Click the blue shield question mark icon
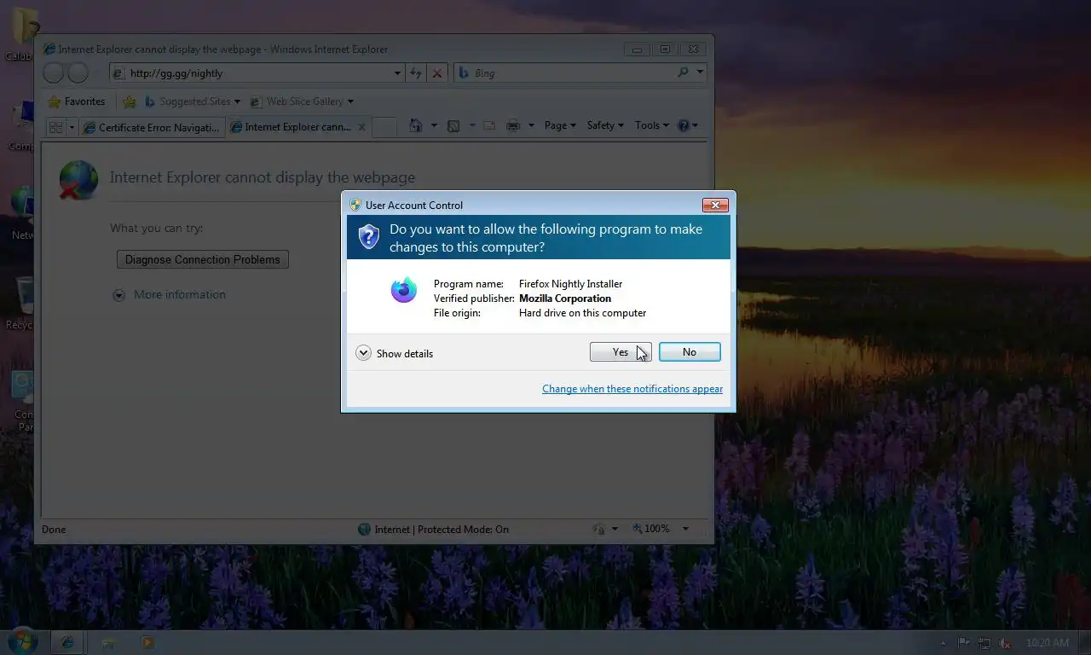1091x655 pixels. coord(368,236)
